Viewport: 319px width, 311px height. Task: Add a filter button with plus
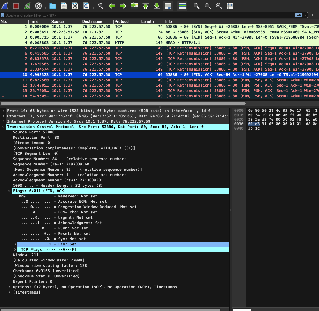click(313, 15)
